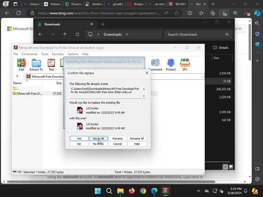Show hidden system tray icons
Viewport: 263px width, 197px height.
coord(199,191)
